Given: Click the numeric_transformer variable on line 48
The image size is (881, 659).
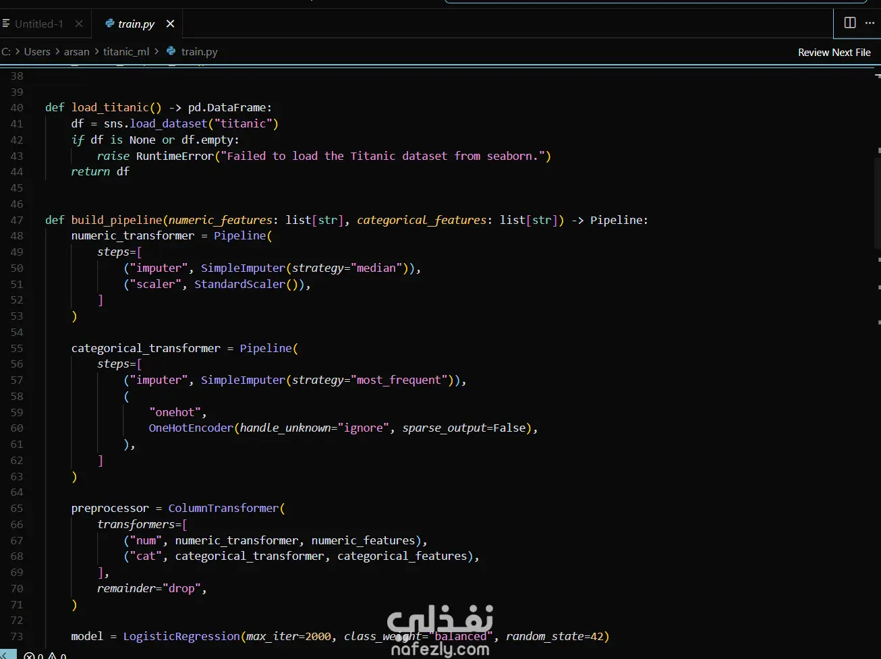Looking at the screenshot, I should (x=133, y=235).
